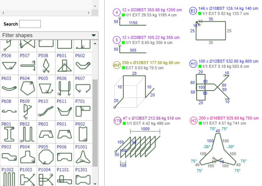Select shape P603 wave icon
Viewport: 262px width, 186px height.
9,87
